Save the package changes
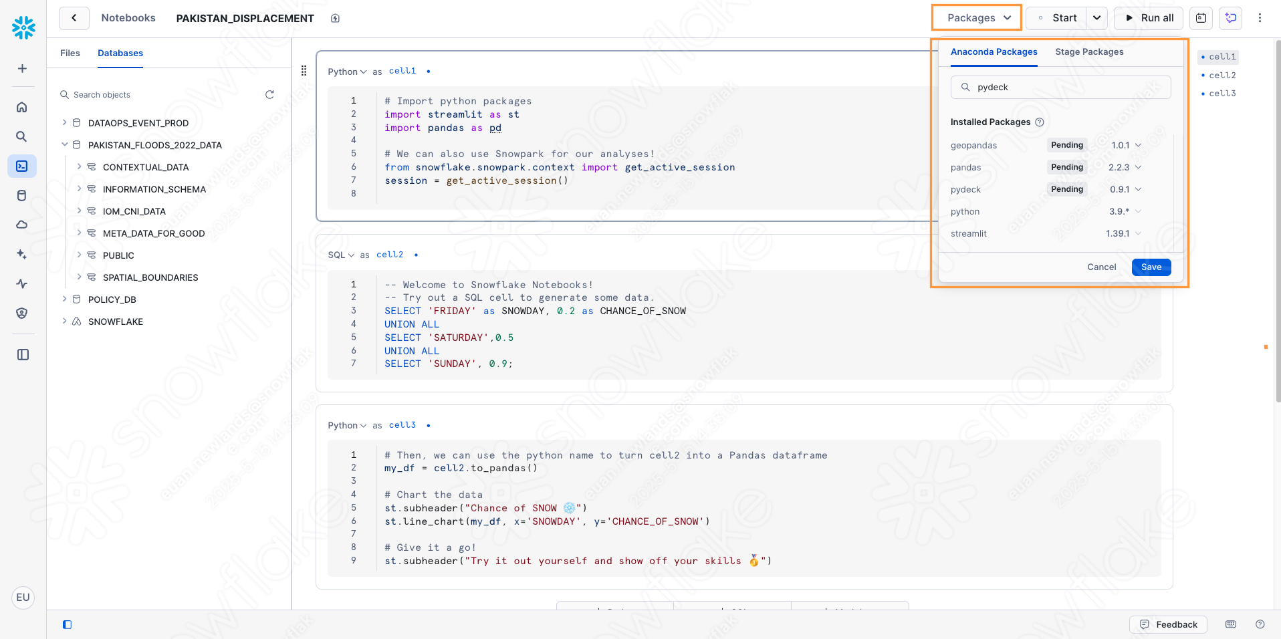The width and height of the screenshot is (1281, 639). pos(1151,267)
